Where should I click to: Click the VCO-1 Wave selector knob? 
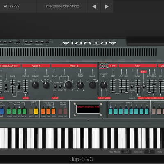[x=46, y=85]
